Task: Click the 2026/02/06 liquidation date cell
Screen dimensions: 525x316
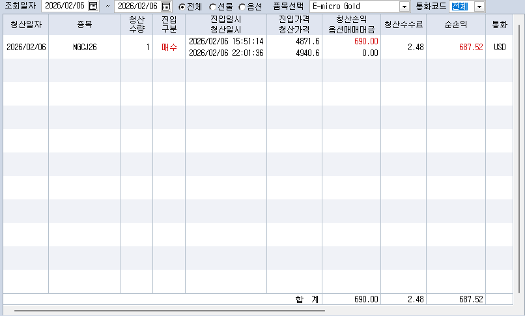Action: 26,47
